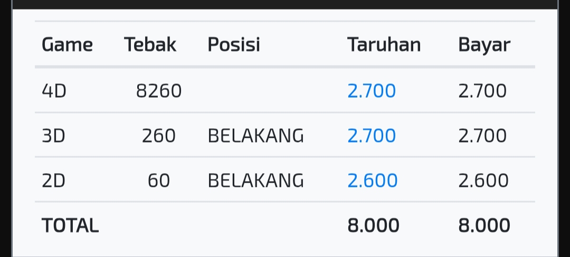570x257 pixels.
Task: Click the Bayar amount 2.600
Action: 483,180
